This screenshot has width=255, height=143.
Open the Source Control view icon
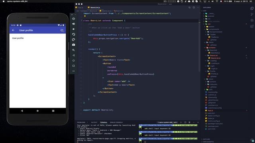pyautogui.click(x=252, y=14)
